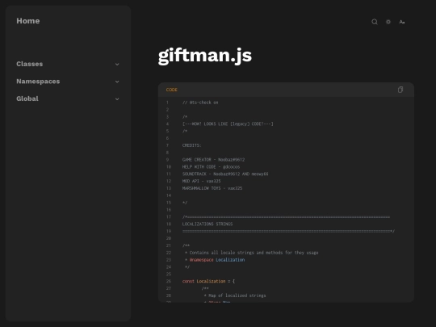Click the 'LOCALIZATIONS STRINGS' comment line
The width and height of the screenshot is (436, 327).
click(x=208, y=224)
